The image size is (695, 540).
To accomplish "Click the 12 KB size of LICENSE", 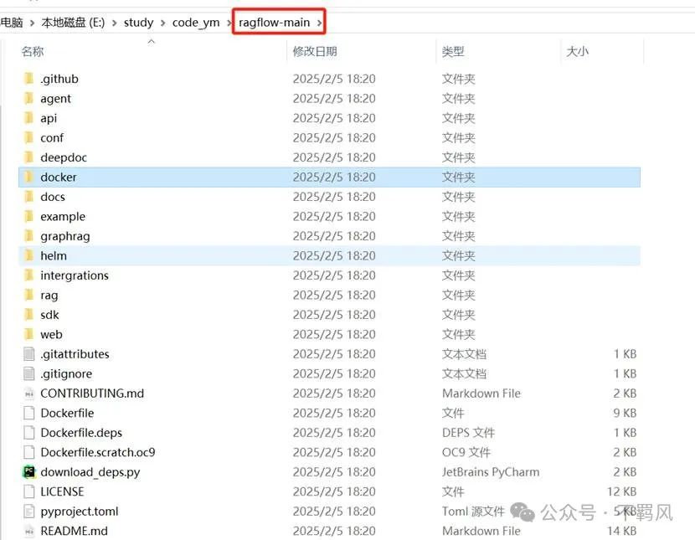I will [x=621, y=491].
